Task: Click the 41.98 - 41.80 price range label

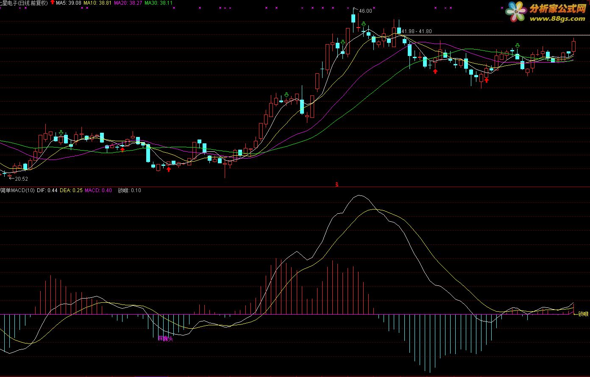Action: 417,31
